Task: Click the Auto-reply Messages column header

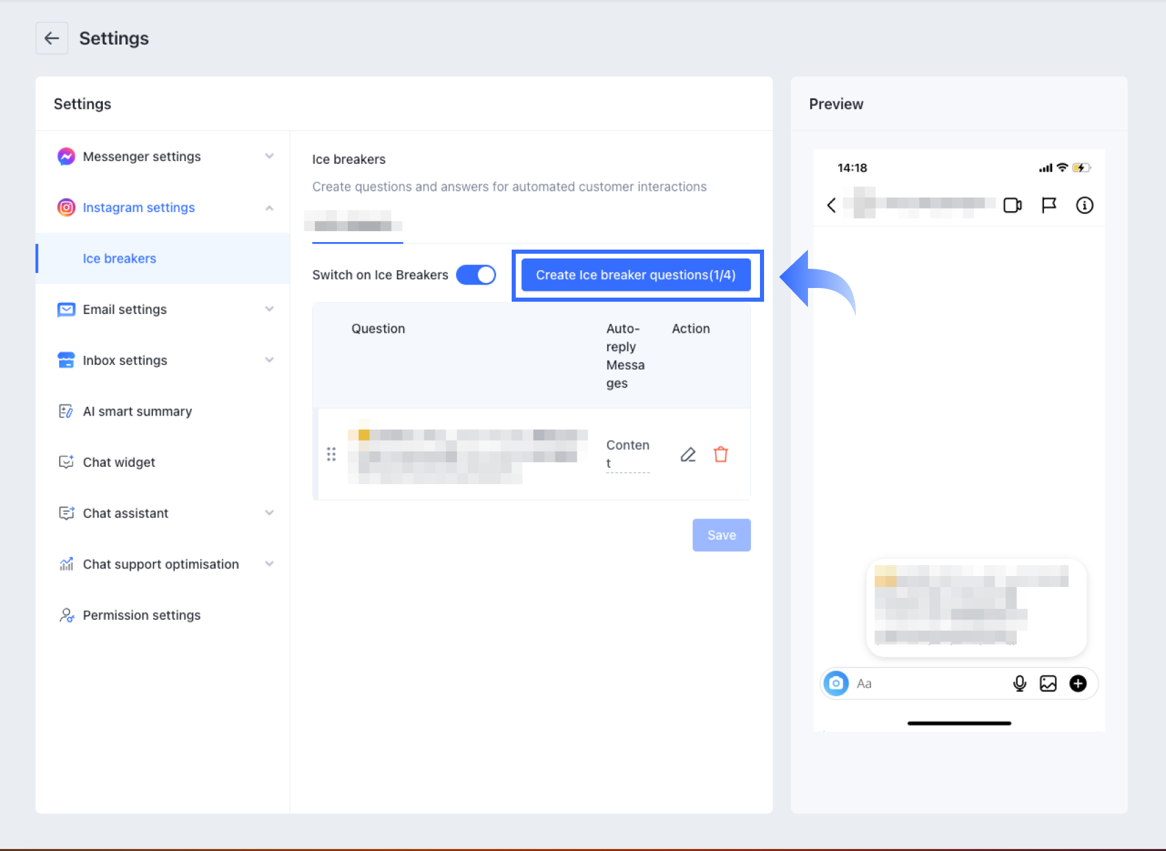Action: pos(626,356)
